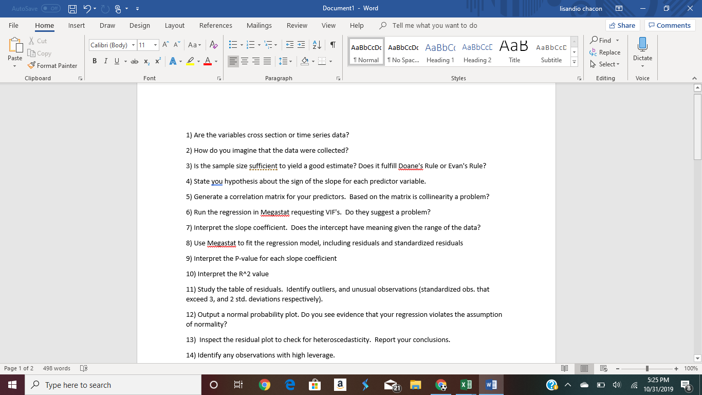702x395 pixels.
Task: Click the Comments button
Action: (669, 25)
